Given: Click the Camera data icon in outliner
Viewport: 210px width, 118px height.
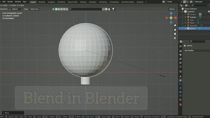Looking at the screenshot, I should point(200,14).
